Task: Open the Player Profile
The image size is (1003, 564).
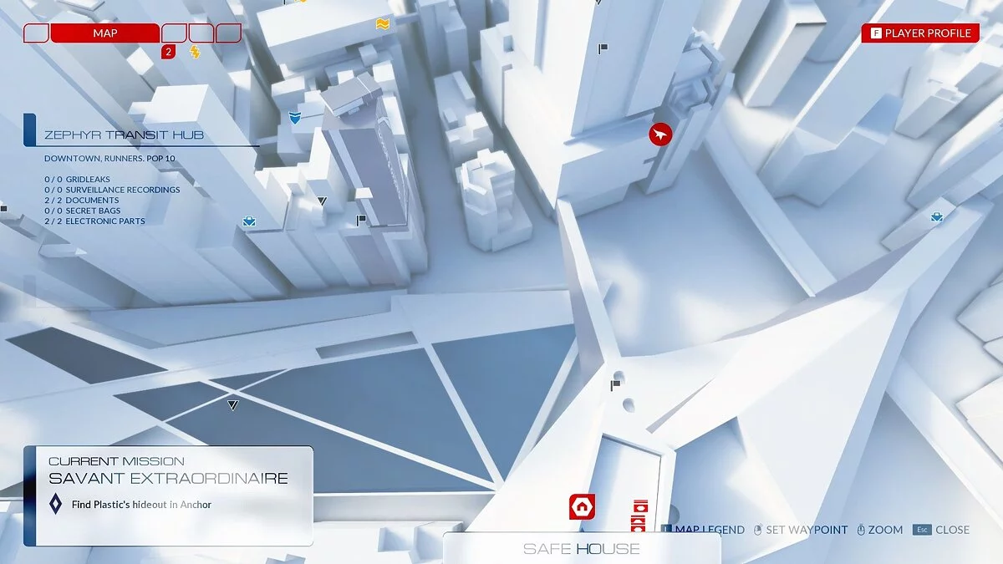Action: tap(920, 33)
